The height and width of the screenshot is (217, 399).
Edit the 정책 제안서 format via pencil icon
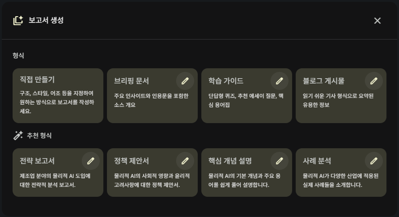pyautogui.click(x=185, y=161)
